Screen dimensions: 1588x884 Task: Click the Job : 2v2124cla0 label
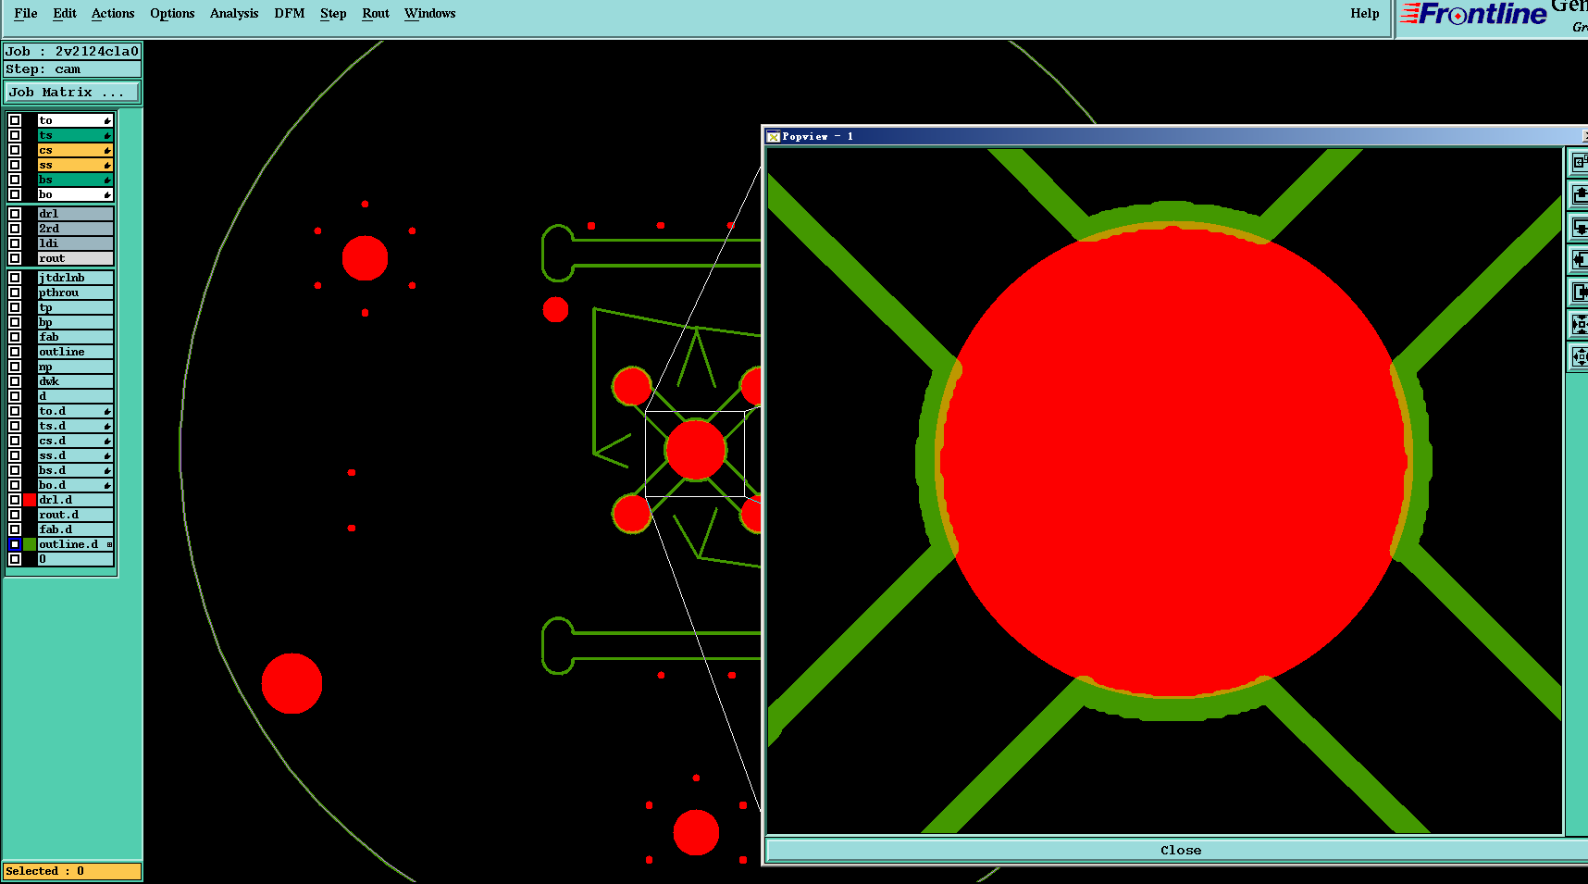pyautogui.click(x=72, y=52)
